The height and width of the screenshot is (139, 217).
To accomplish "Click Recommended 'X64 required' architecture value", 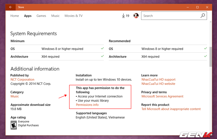I will (x=150, y=56).
